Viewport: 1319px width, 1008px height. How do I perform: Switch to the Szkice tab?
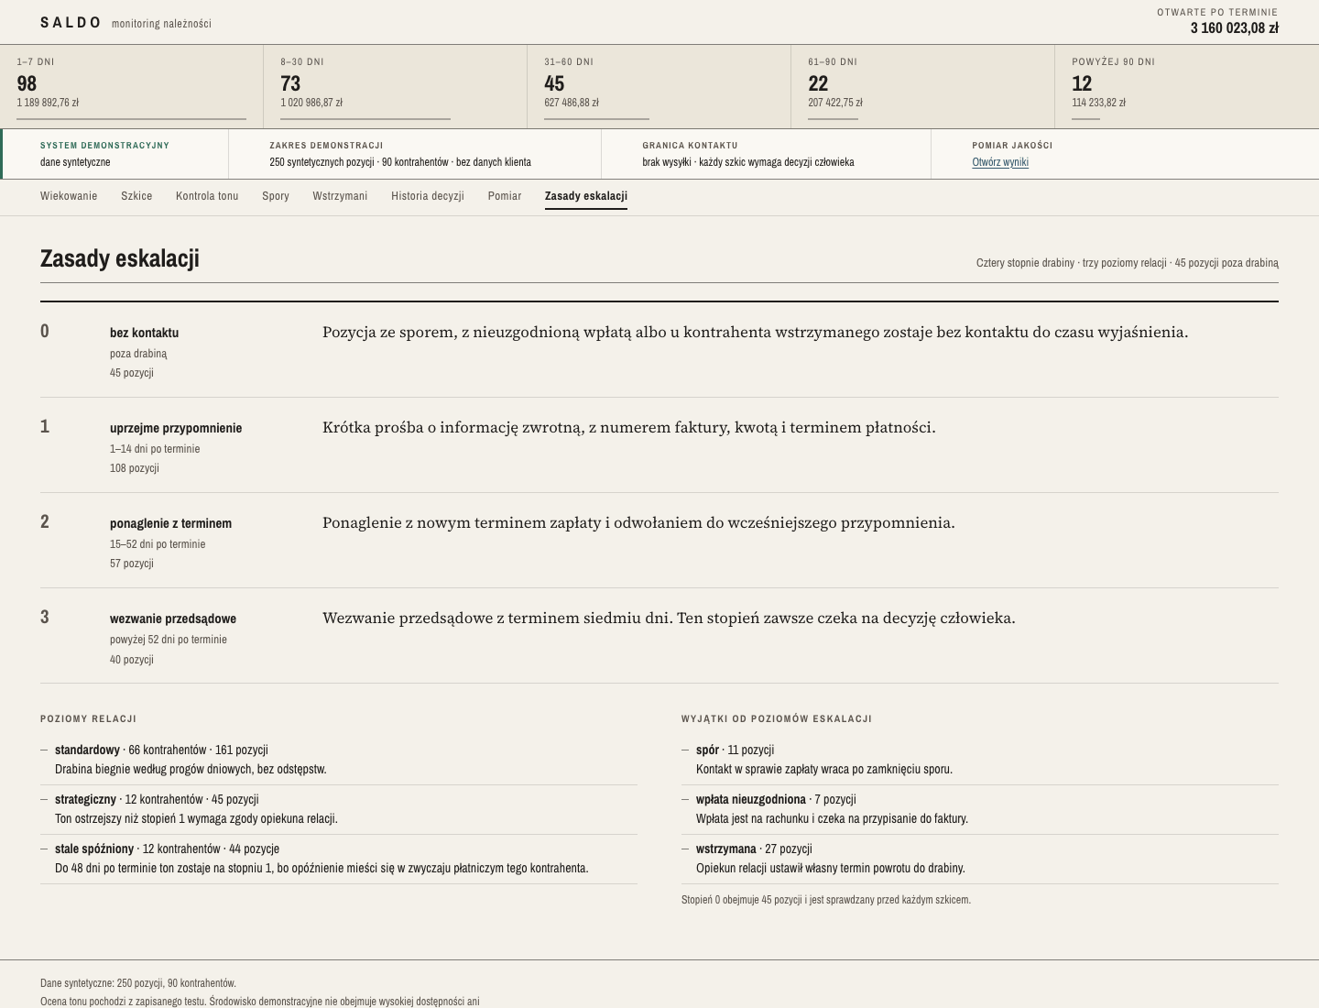coord(136,196)
